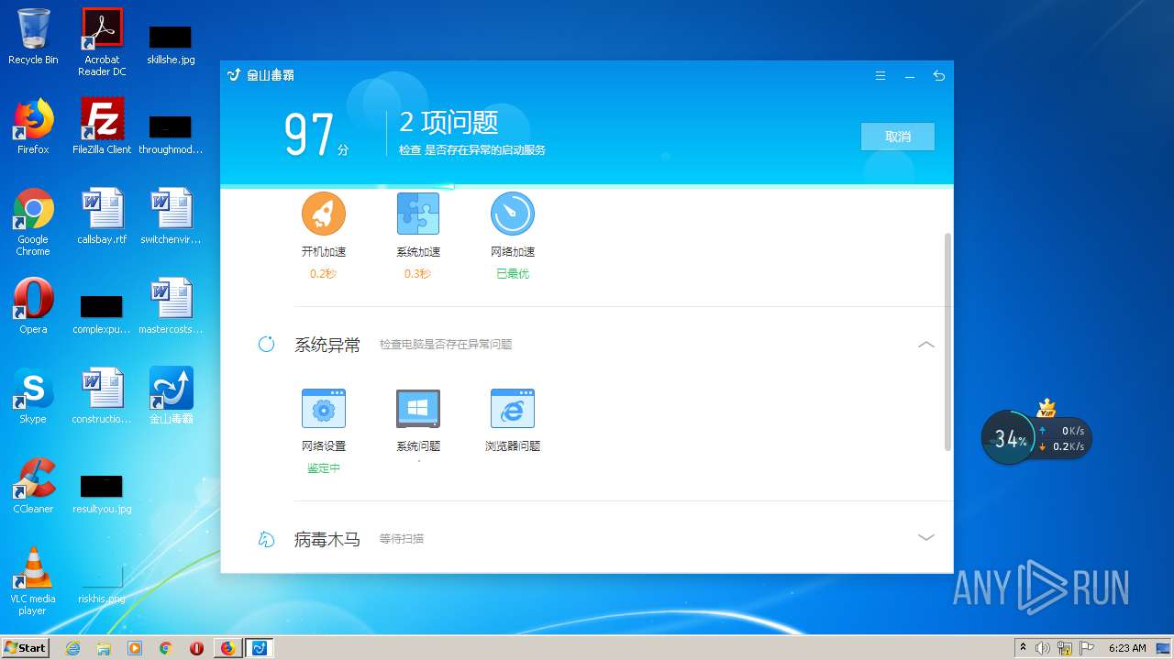The height and width of the screenshot is (660, 1174).
Task: Select Acrobat Reader DC desktop icon
Action: (x=102, y=42)
